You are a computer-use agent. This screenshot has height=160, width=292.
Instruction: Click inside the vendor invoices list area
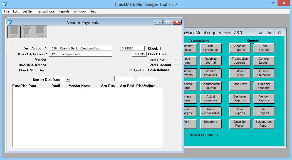click(x=88, y=117)
